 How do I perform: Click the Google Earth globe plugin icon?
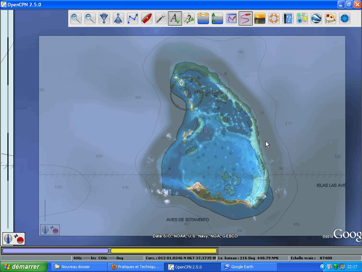coord(316,18)
